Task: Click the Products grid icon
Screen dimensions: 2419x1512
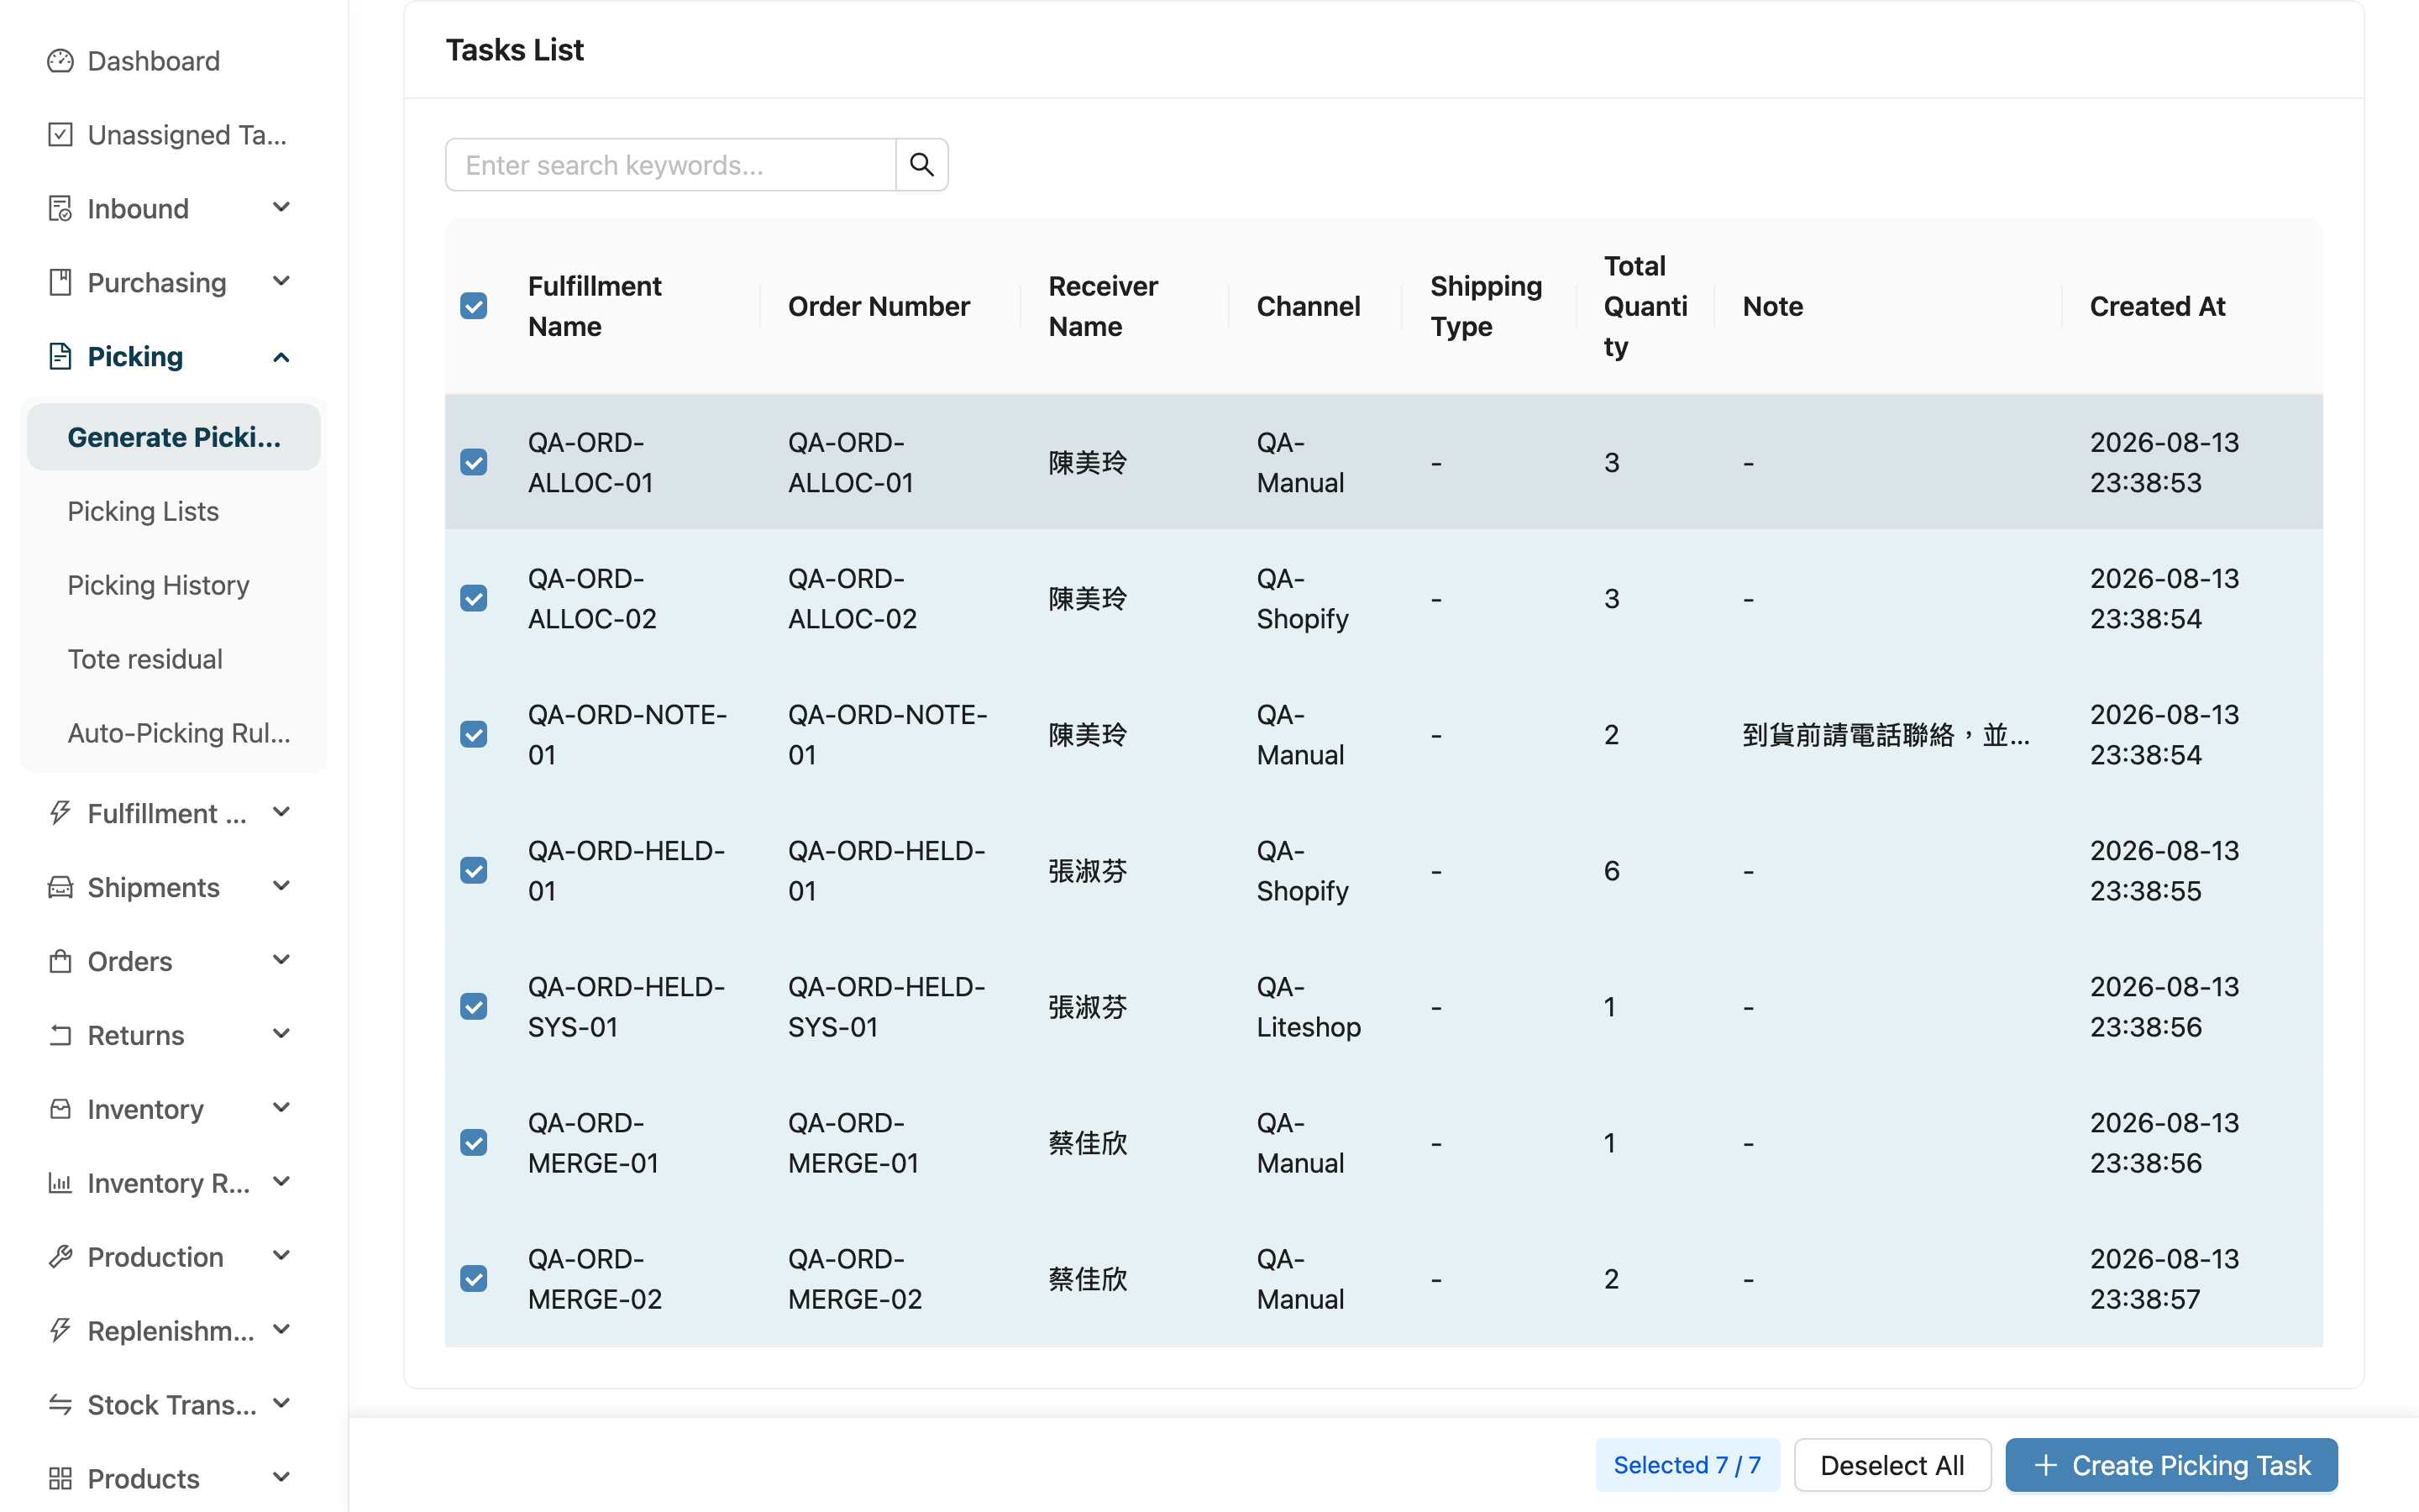Action: pyautogui.click(x=60, y=1479)
